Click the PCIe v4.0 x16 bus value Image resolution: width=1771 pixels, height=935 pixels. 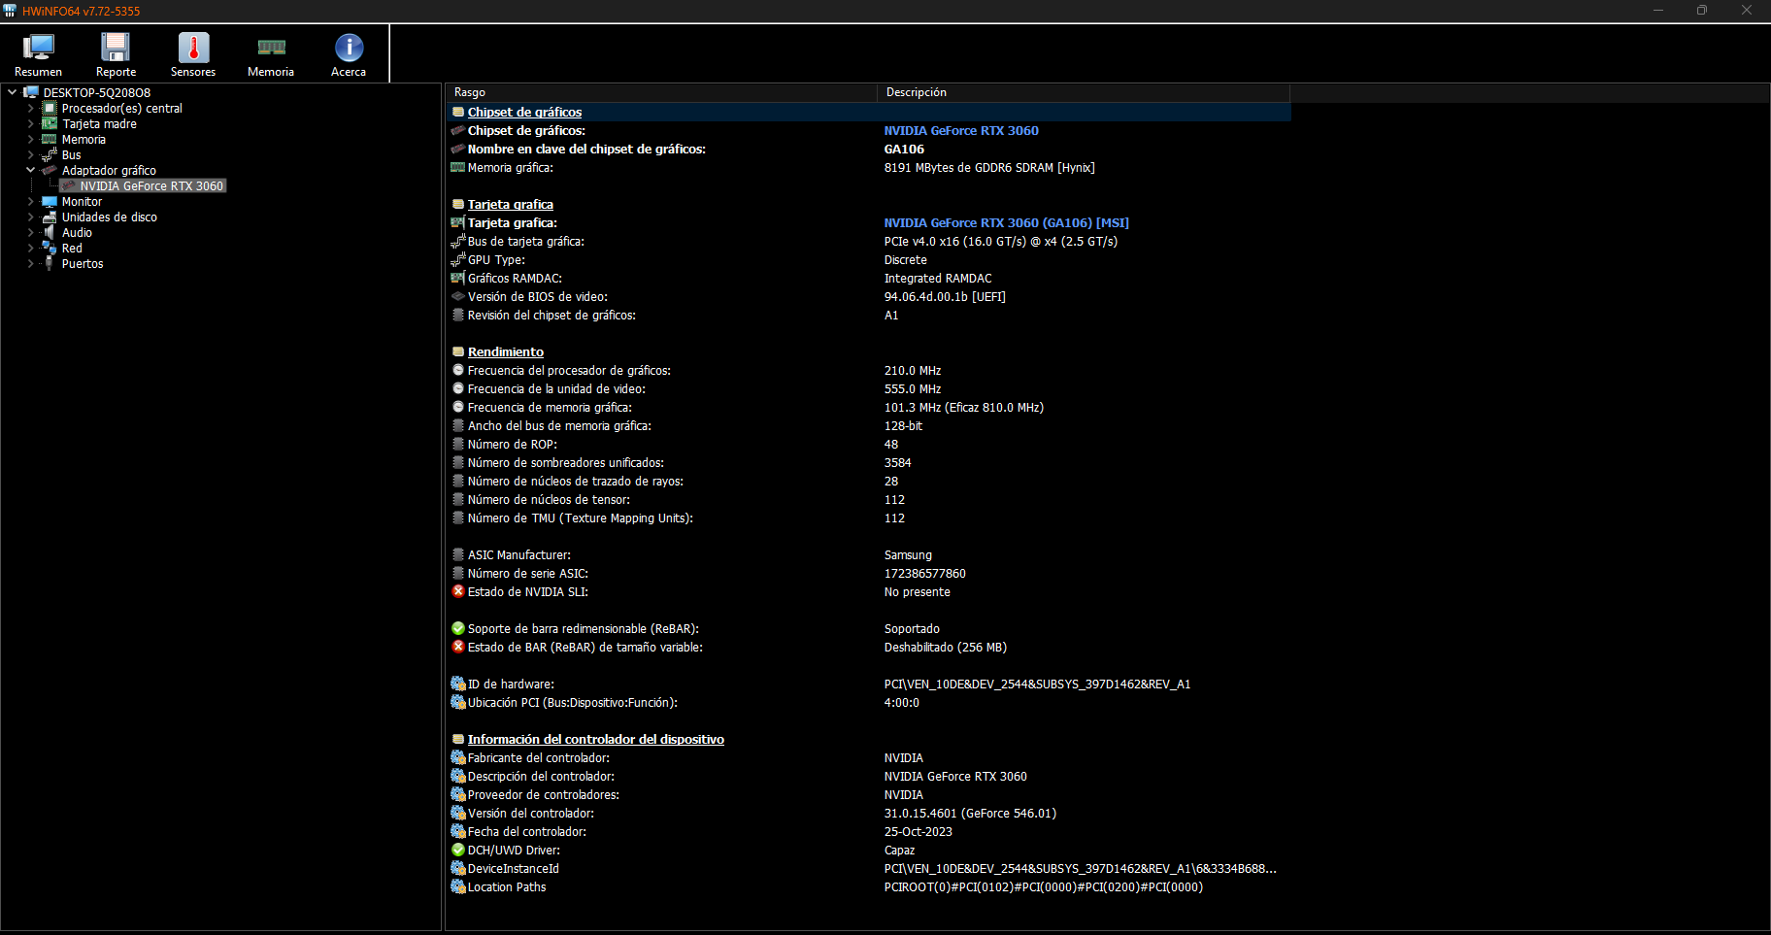pyautogui.click(x=1001, y=241)
